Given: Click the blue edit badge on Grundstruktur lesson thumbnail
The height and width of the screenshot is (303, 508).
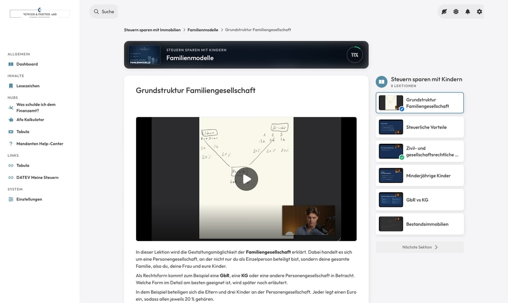Looking at the screenshot, I should click(402, 109).
